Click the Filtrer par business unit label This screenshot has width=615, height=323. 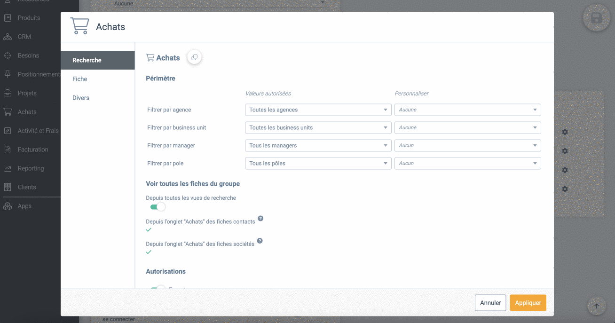click(177, 127)
